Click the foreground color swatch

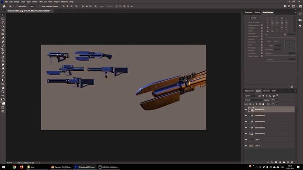click(2, 102)
